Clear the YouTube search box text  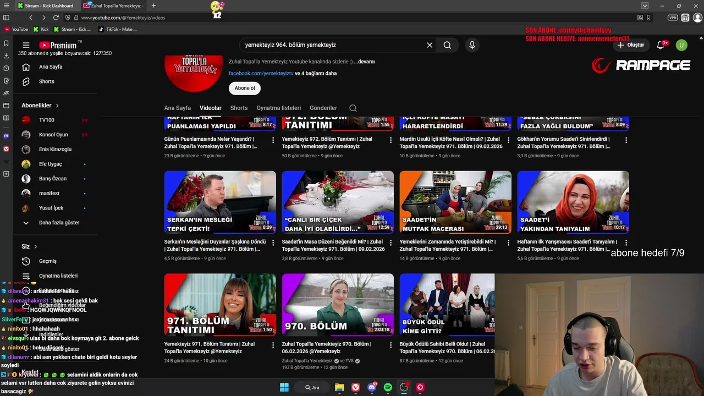[430, 45]
